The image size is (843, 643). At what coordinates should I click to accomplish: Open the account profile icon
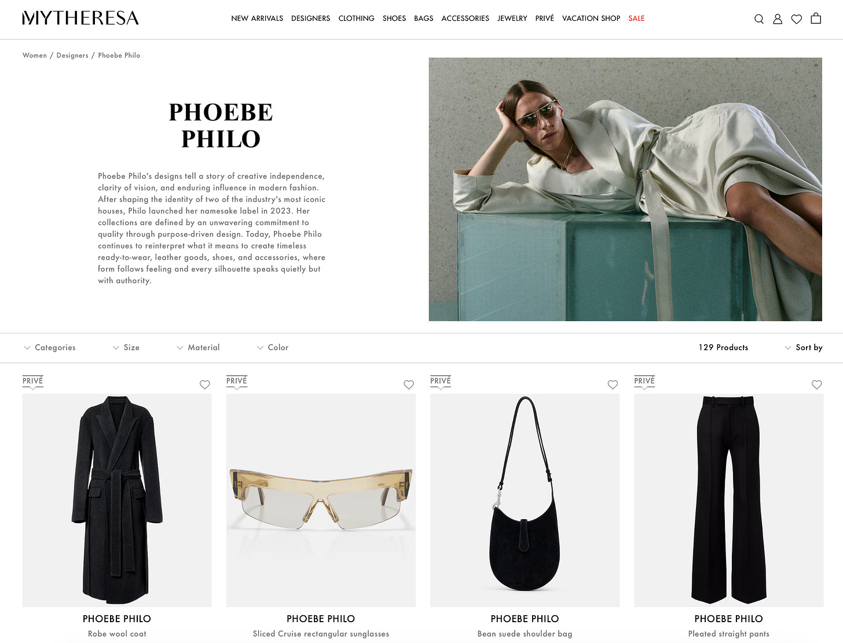coord(778,19)
